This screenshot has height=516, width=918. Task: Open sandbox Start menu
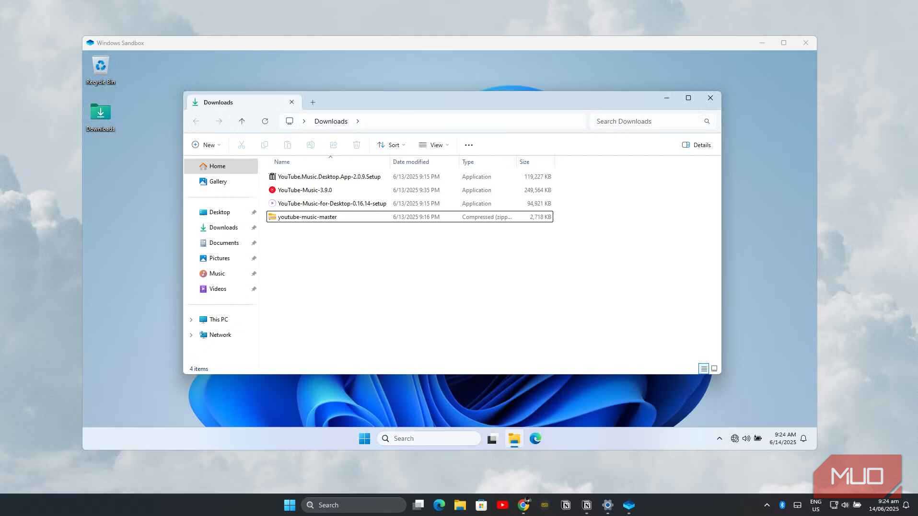point(364,438)
